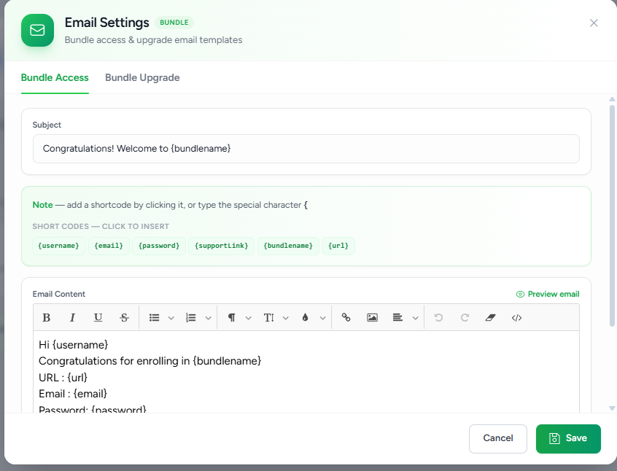Preview the email
The width and height of the screenshot is (617, 471).
(x=548, y=294)
